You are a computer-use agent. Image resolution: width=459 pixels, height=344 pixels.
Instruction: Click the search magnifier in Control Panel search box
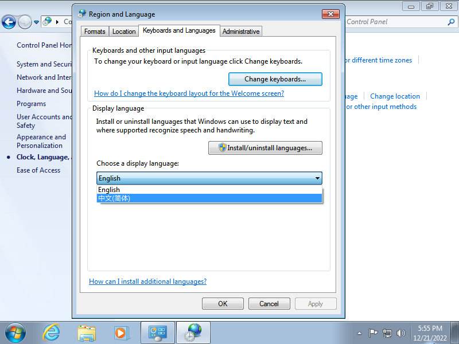[x=451, y=22]
